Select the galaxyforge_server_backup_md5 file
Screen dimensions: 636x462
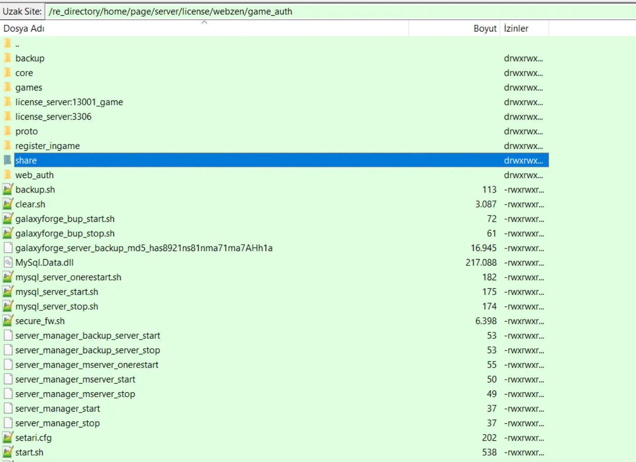144,248
